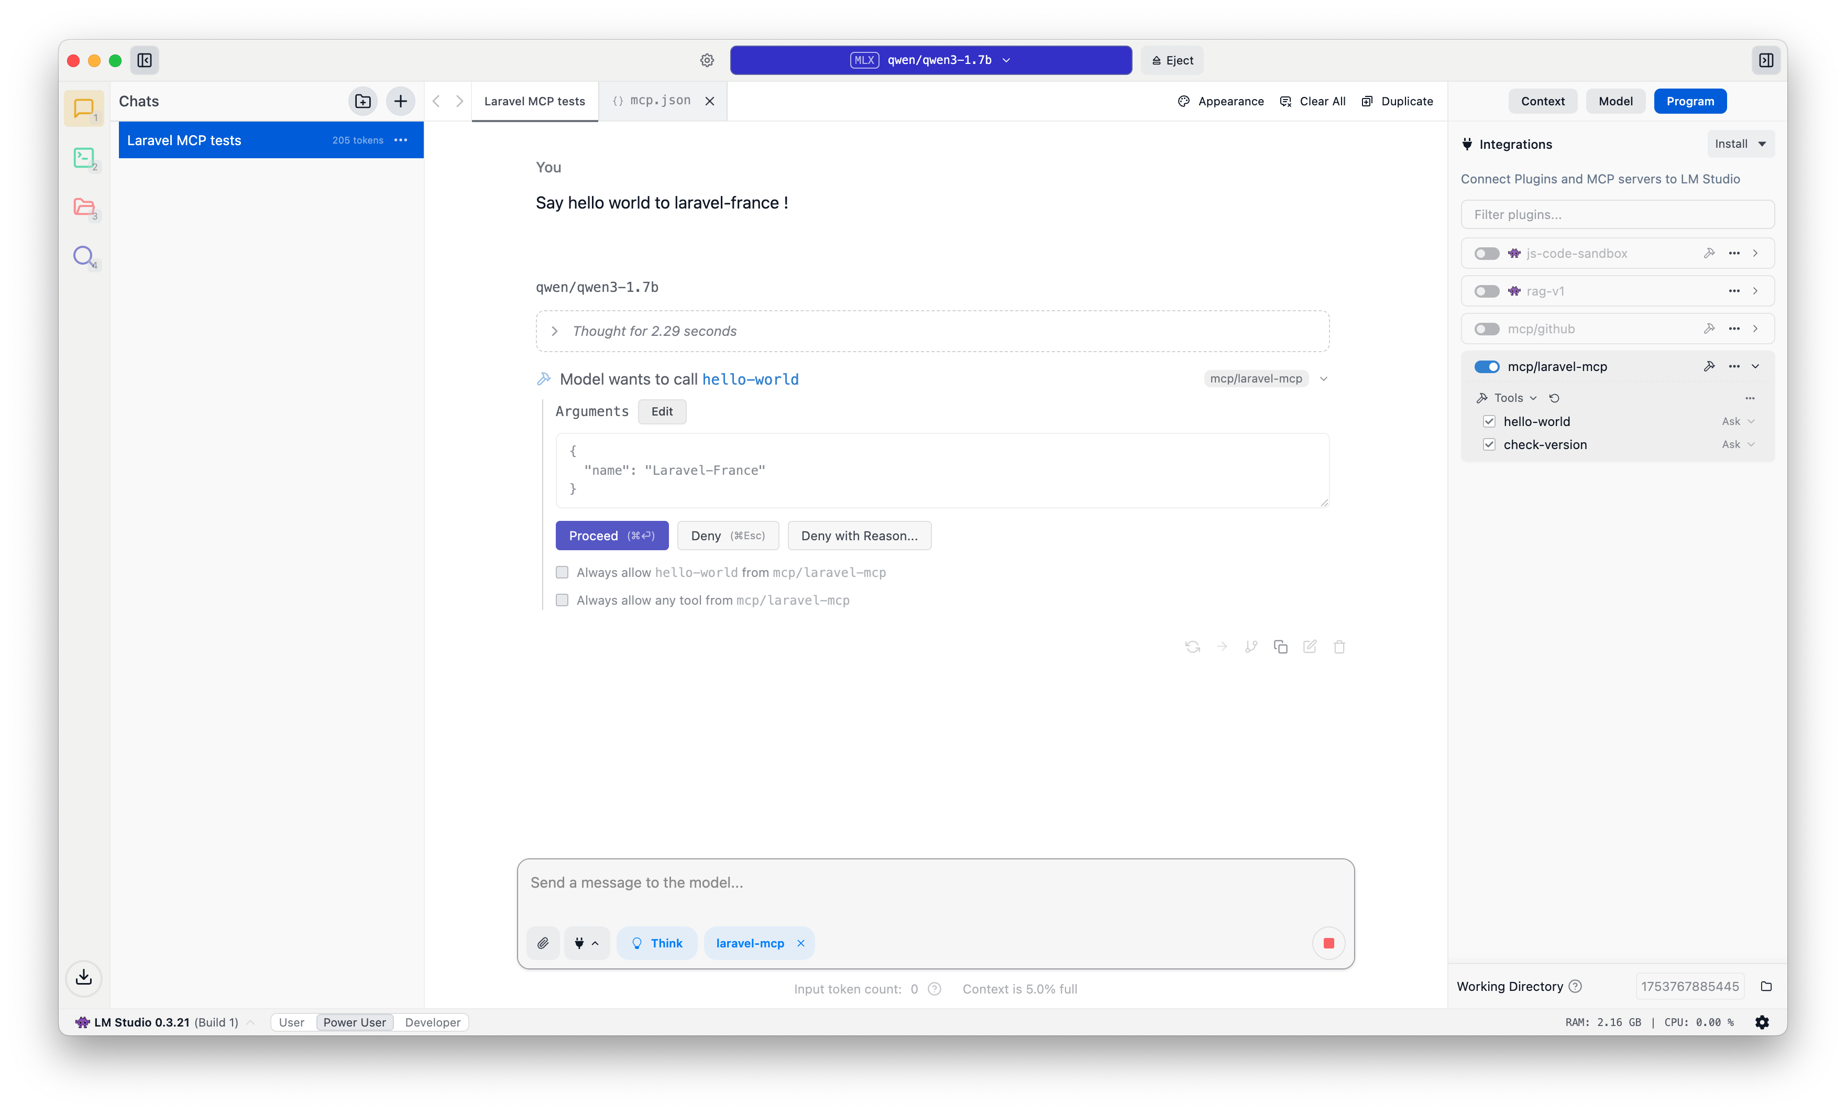Screen dimensions: 1846x1113
Task: Branch the conversation from this message
Action: point(1251,647)
